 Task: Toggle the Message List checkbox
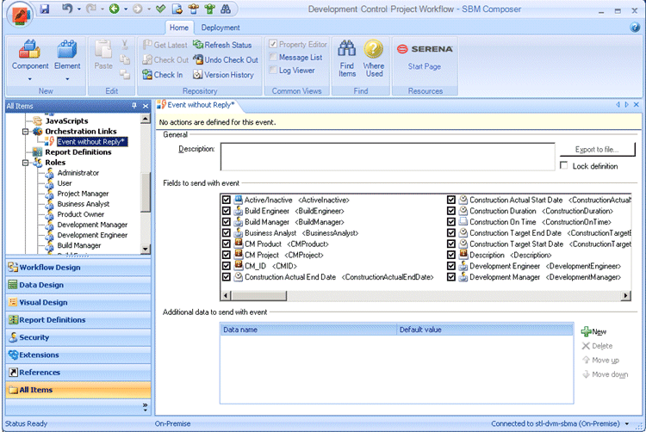click(x=273, y=58)
